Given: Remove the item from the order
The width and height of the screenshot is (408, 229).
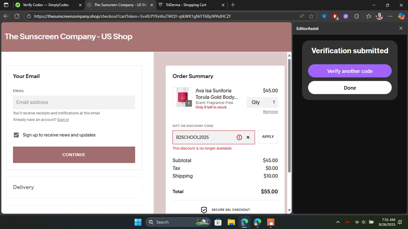Looking at the screenshot, I should (270, 112).
